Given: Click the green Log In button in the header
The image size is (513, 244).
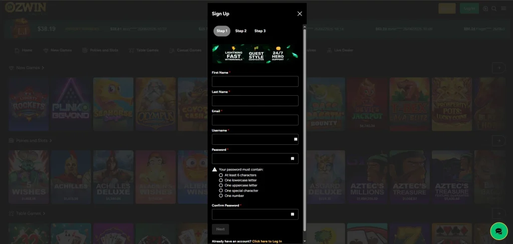Looking at the screenshot, I should tap(469, 9).
